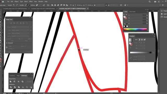The width and height of the screenshot is (167, 94).
Task: Click the Y coordinate input field
Action: tap(90, 5)
